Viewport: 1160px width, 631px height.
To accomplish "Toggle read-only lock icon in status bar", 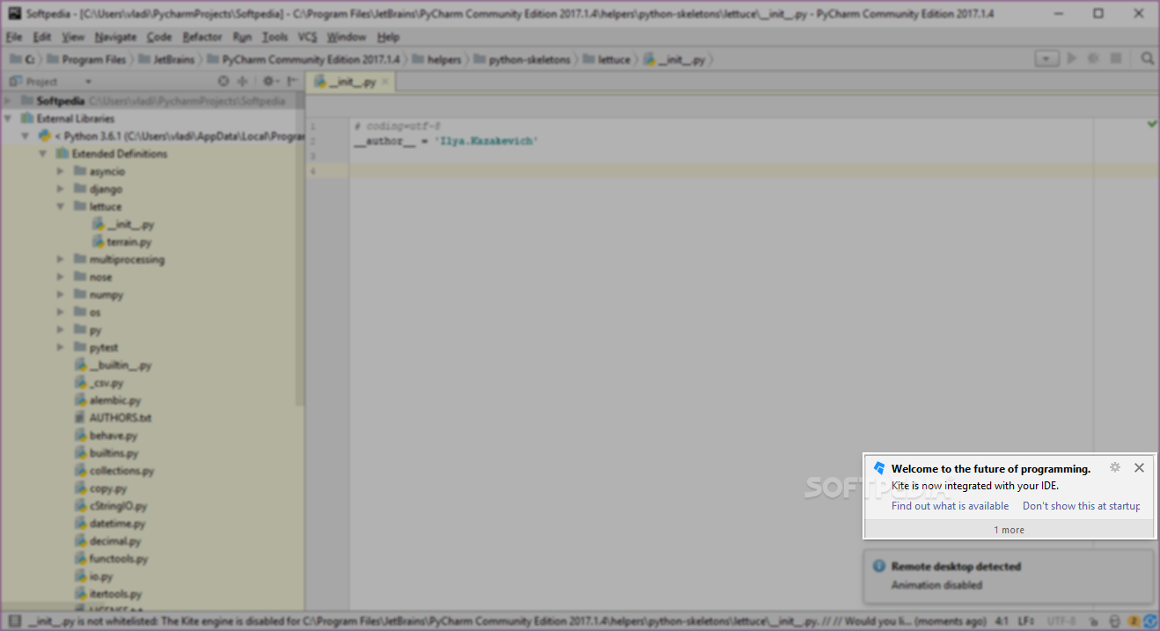I will pyautogui.click(x=1096, y=621).
